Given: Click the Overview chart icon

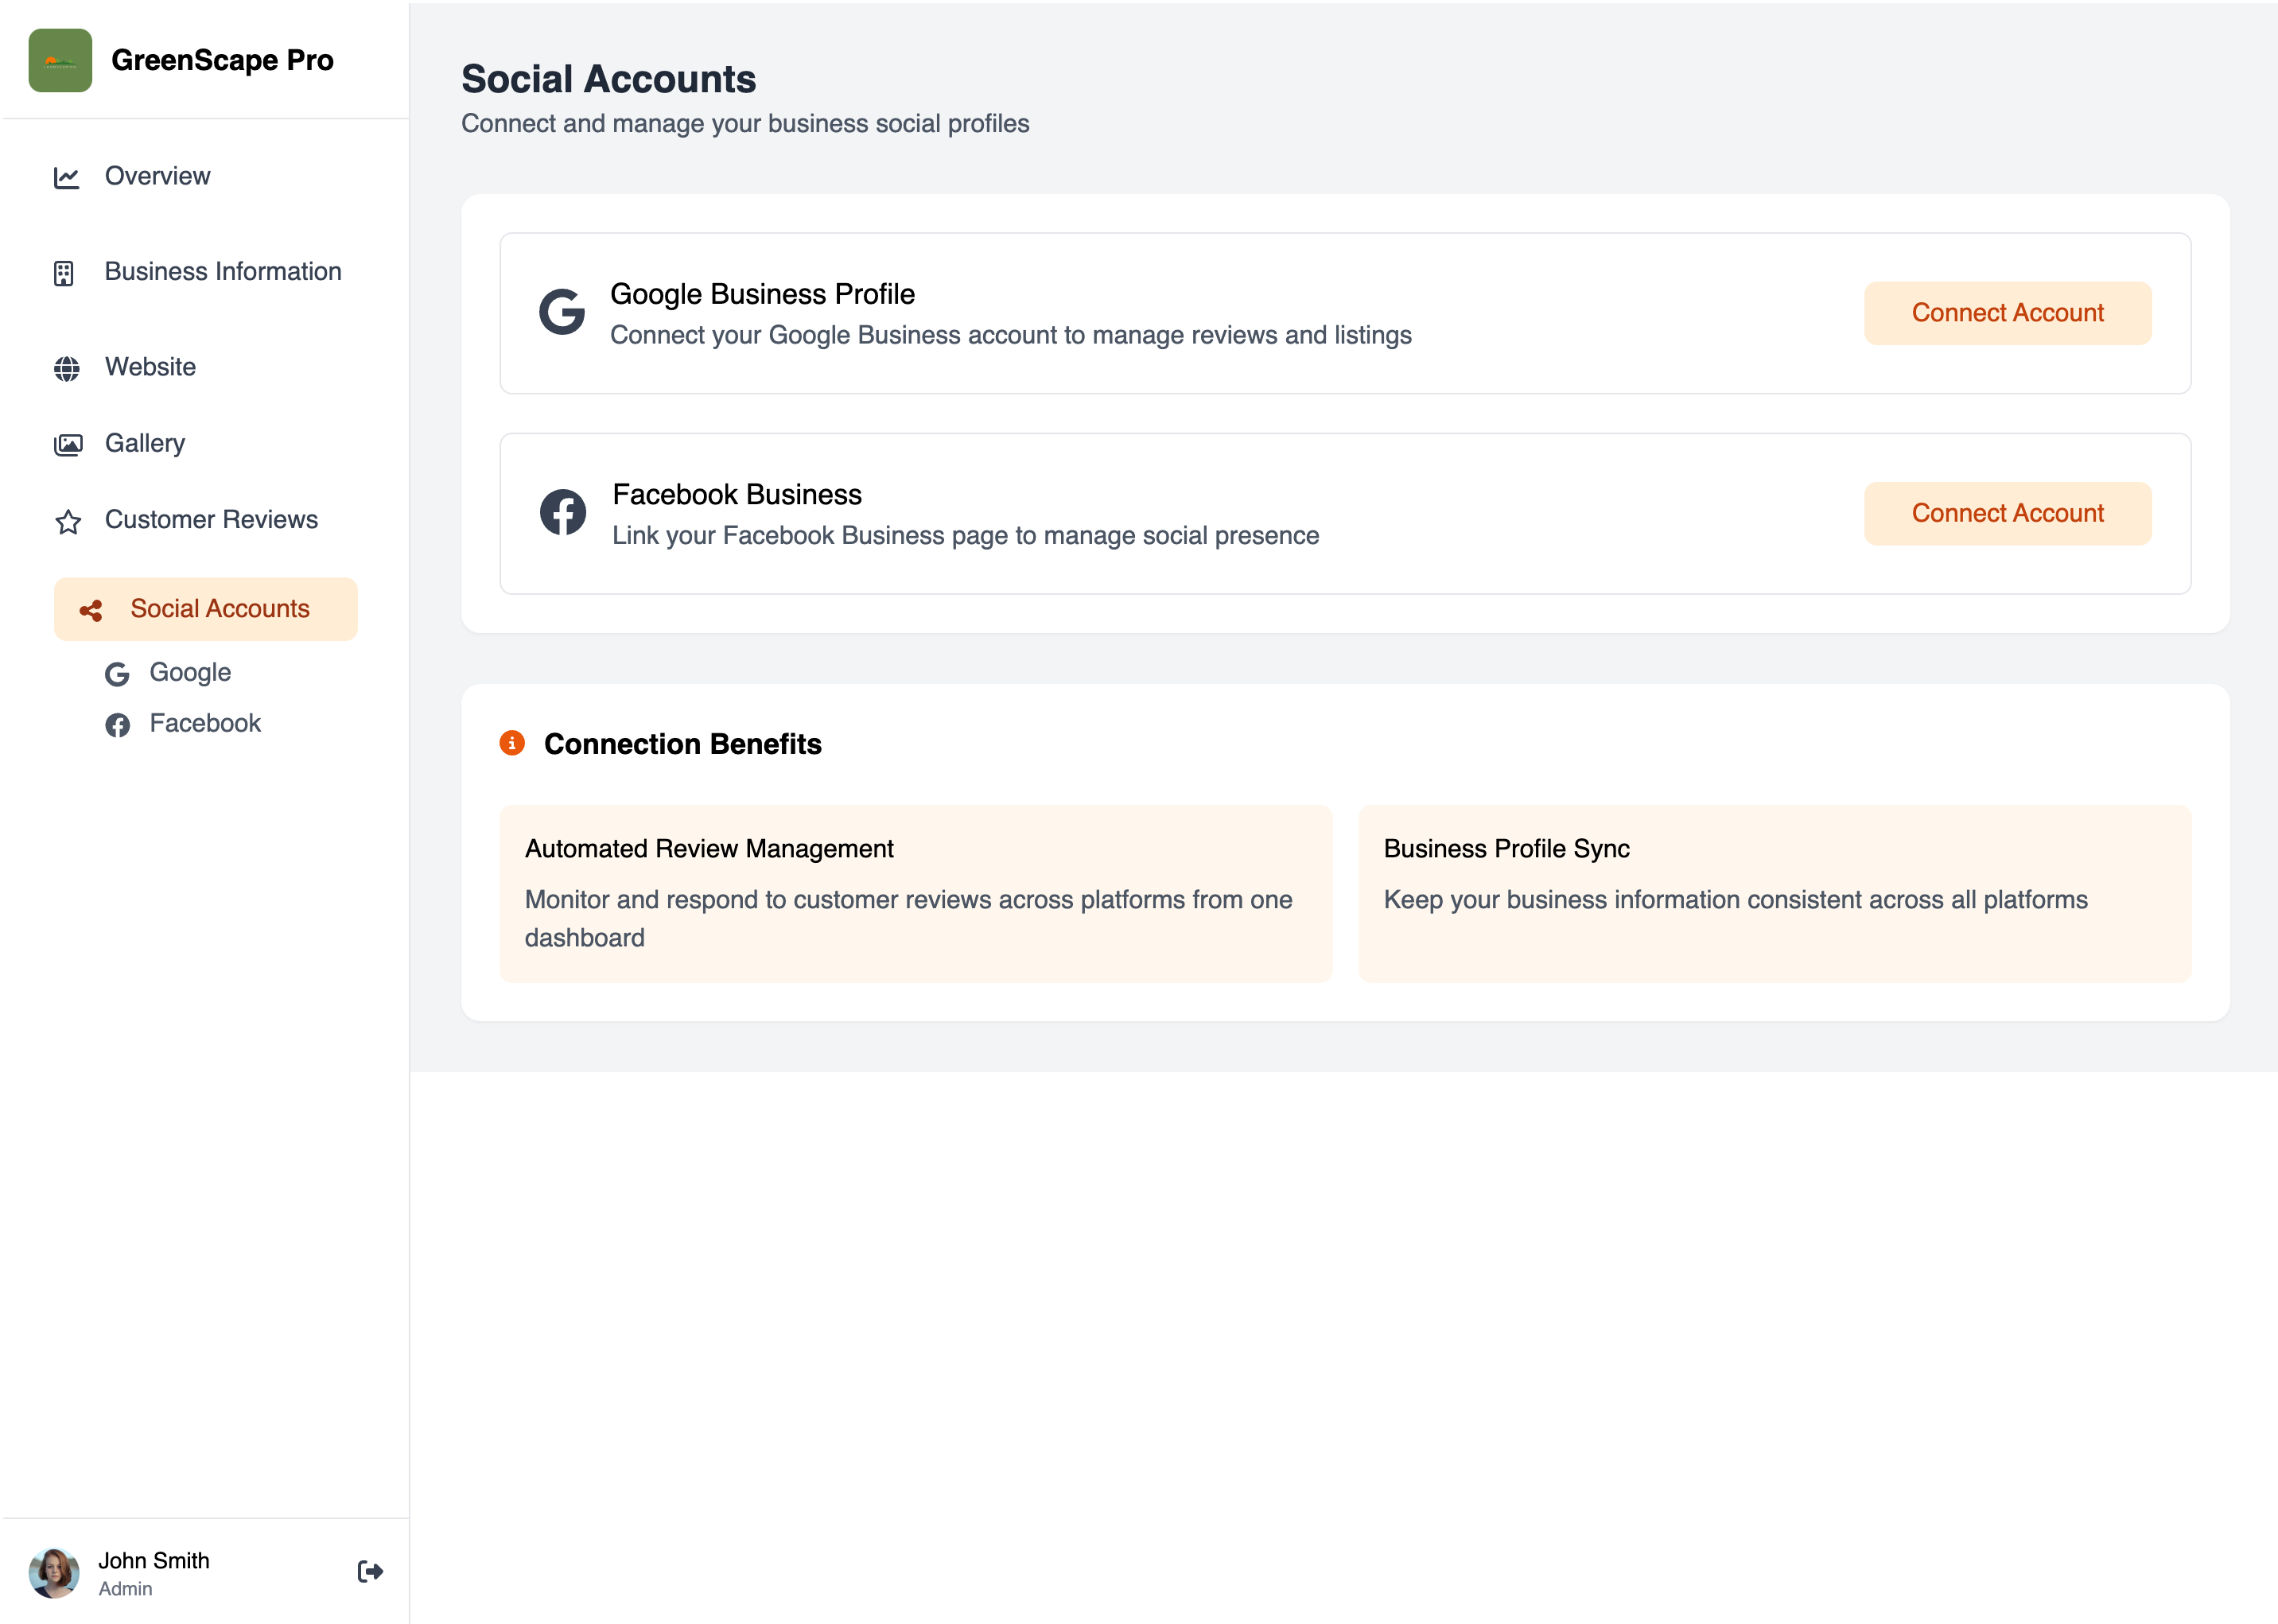Looking at the screenshot, I should coord(66,177).
